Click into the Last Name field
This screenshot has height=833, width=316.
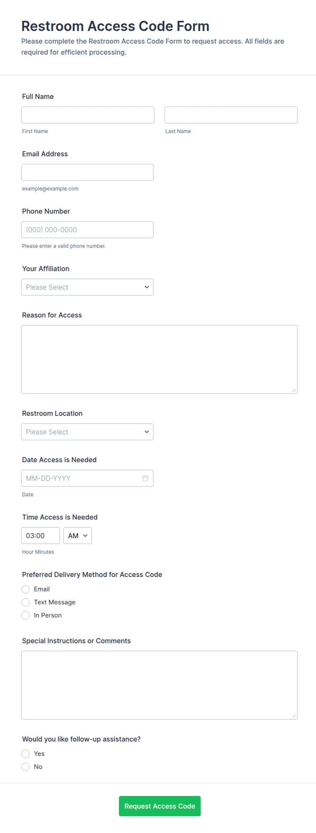(x=231, y=115)
